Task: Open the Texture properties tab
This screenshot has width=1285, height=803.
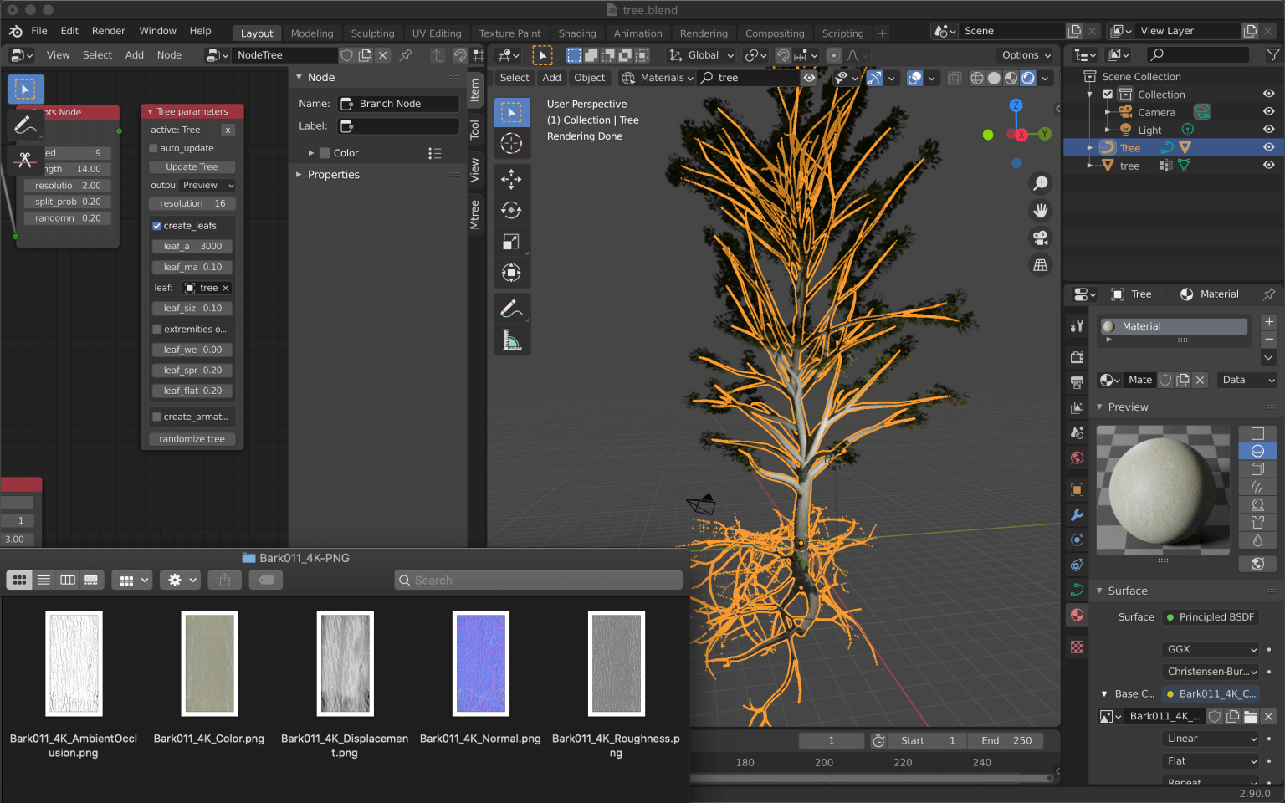Action: (1077, 647)
